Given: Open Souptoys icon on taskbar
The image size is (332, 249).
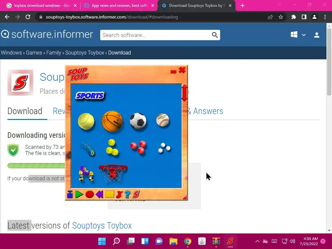Looking at the screenshot, I should tap(231, 241).
